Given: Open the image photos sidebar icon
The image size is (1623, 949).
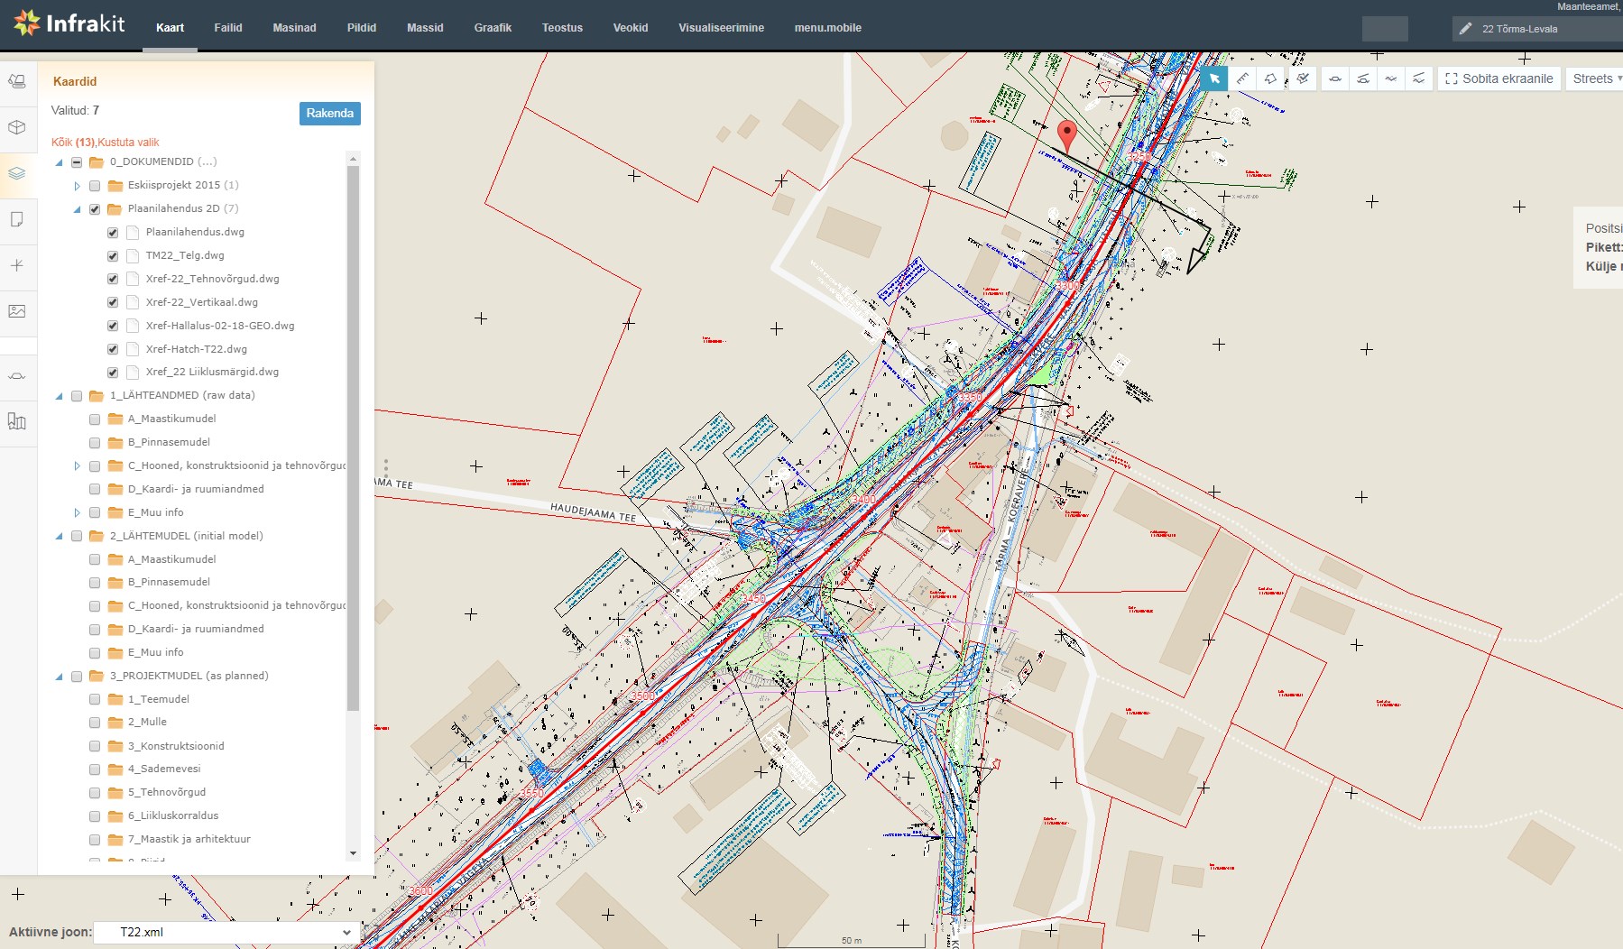Looking at the screenshot, I should point(17,311).
